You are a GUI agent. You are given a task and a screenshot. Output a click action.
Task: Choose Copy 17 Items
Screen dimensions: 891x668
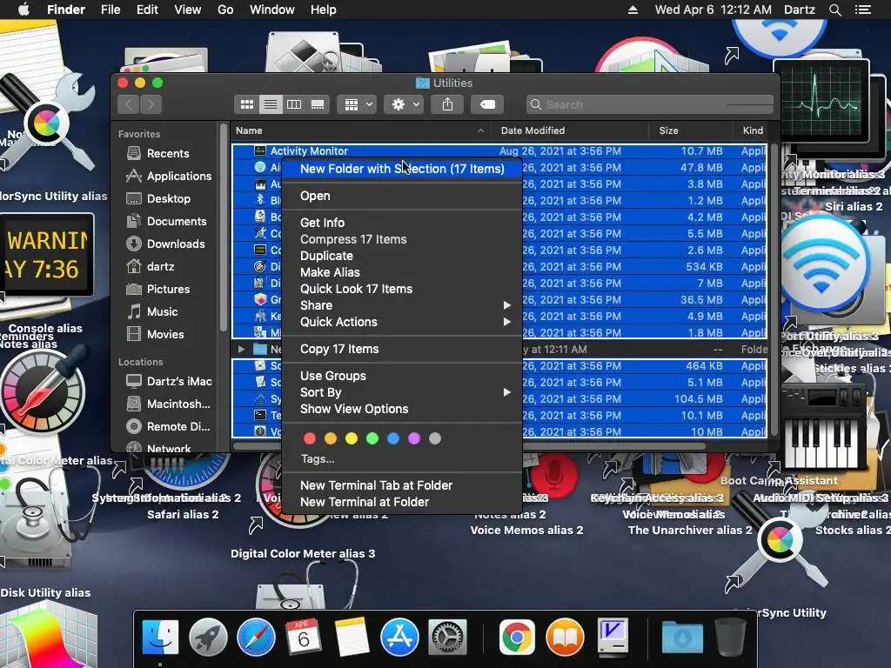click(402, 349)
